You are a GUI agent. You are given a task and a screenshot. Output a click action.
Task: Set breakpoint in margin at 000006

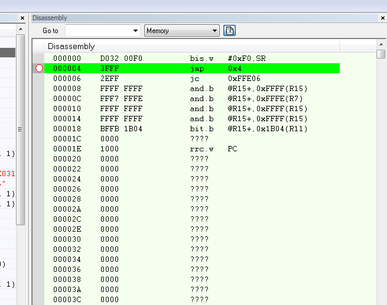(39, 79)
